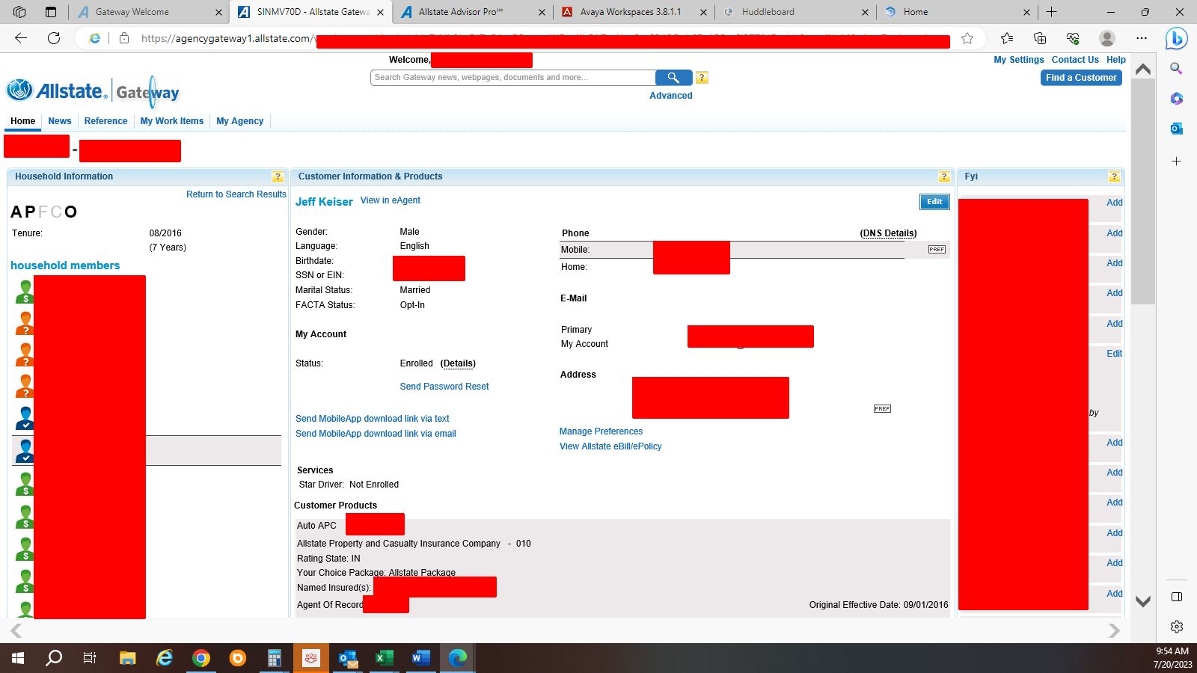Open DNS Details link
This screenshot has width=1197, height=673.
[x=888, y=233]
